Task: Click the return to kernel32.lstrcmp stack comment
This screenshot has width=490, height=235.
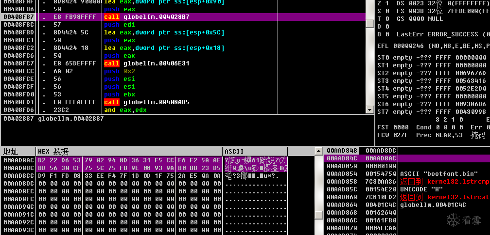Action: coord(445,181)
